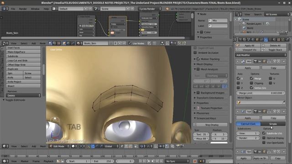
Task: Enable the Optimal Display checkbox
Action: click(264, 138)
